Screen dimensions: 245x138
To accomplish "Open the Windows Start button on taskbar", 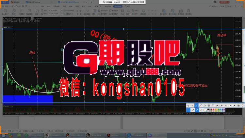I will click(x=4, y=135).
